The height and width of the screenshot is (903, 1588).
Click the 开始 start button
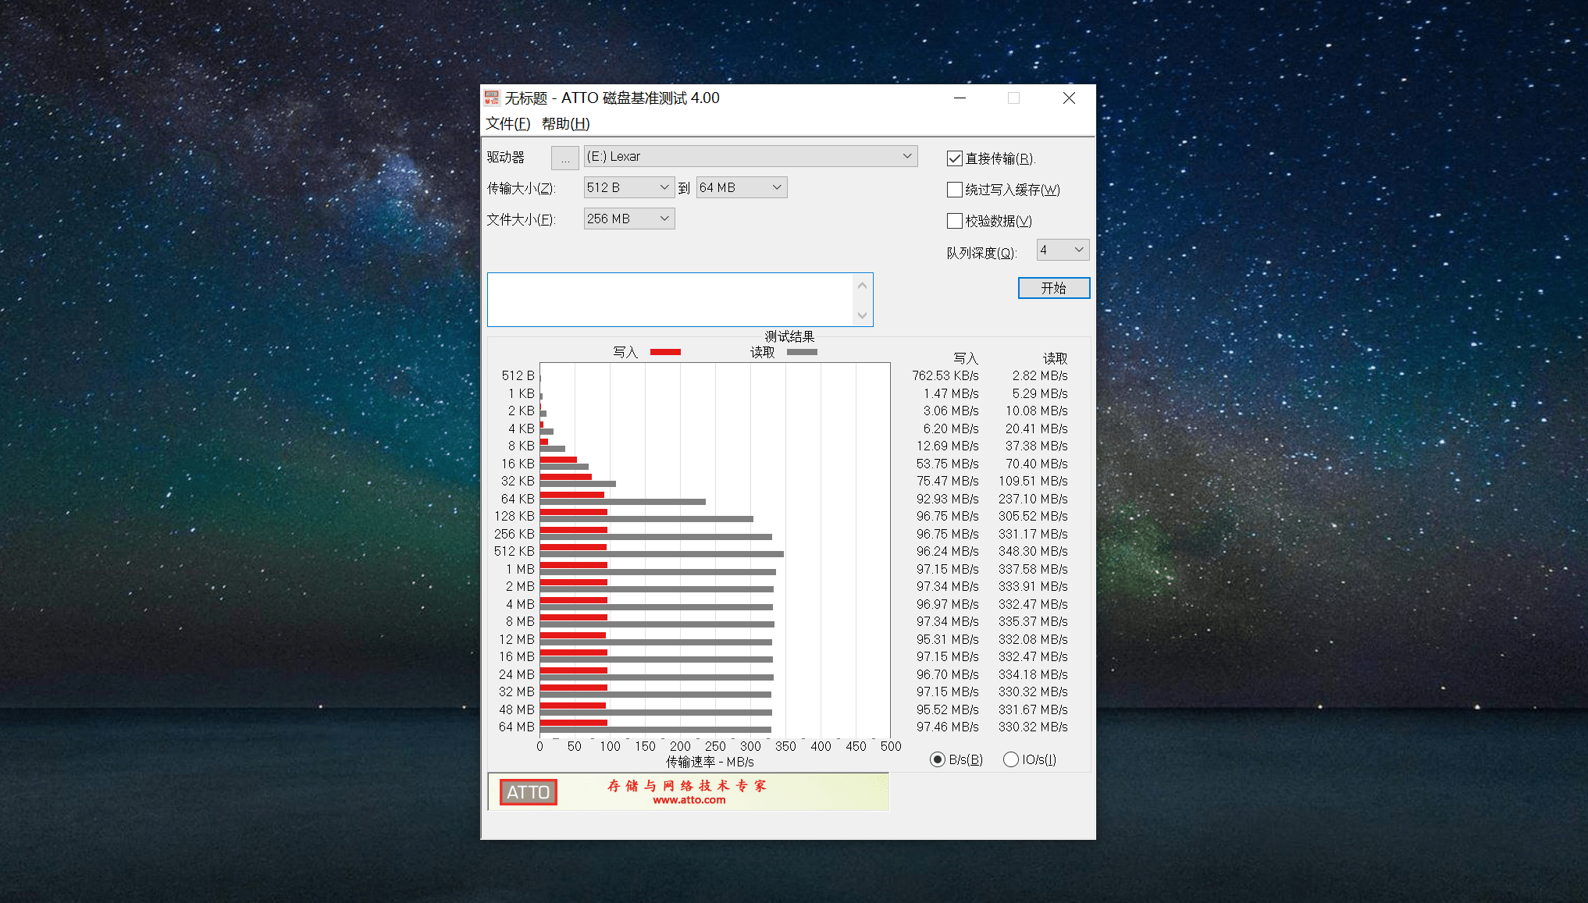1054,288
